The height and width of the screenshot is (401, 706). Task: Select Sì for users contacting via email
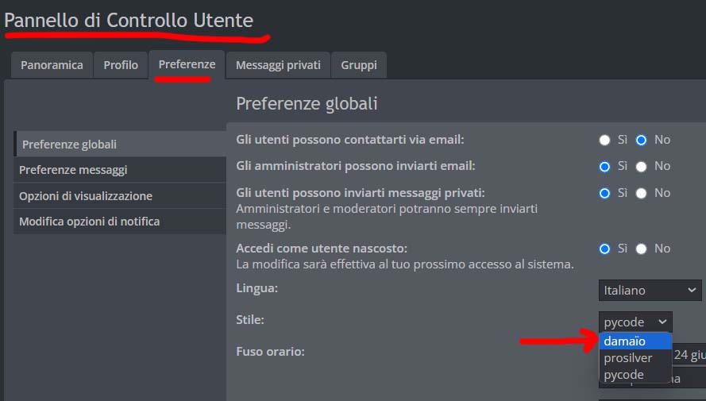coord(604,140)
